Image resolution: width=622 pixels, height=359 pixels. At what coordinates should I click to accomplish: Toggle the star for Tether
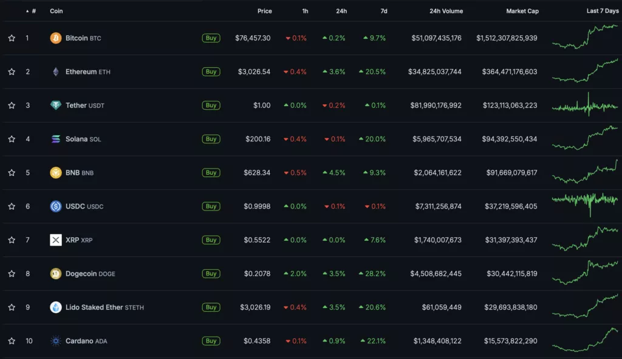tap(12, 106)
